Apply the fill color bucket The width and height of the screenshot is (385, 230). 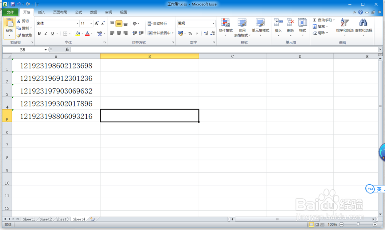point(78,33)
